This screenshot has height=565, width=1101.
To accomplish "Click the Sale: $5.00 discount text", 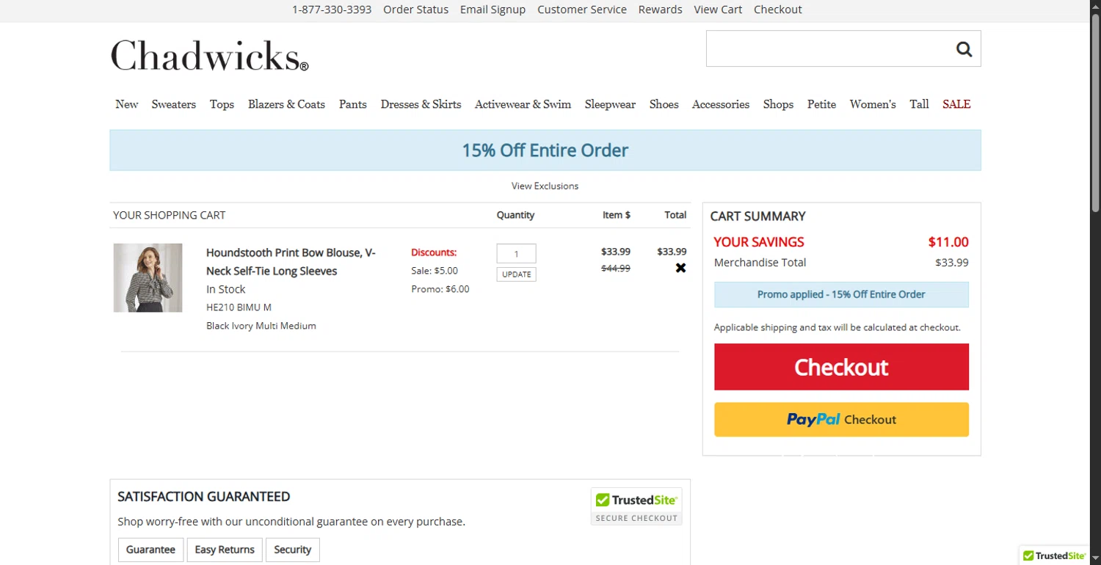I will (x=435, y=271).
